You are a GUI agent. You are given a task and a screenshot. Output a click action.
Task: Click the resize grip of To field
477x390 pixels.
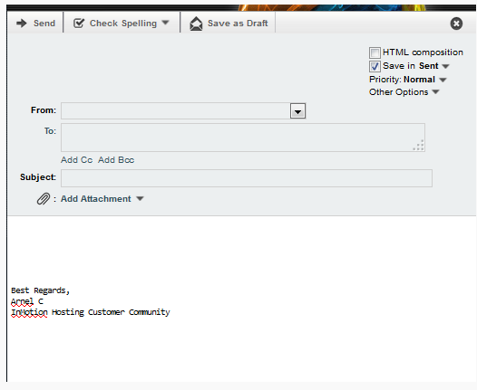(x=419, y=145)
